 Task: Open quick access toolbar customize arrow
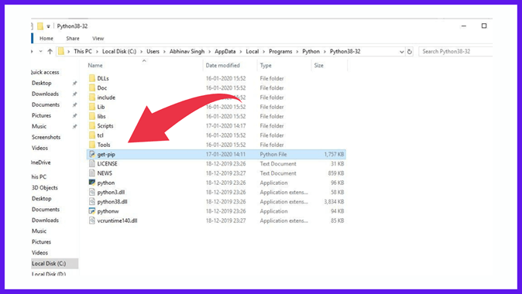click(x=48, y=26)
